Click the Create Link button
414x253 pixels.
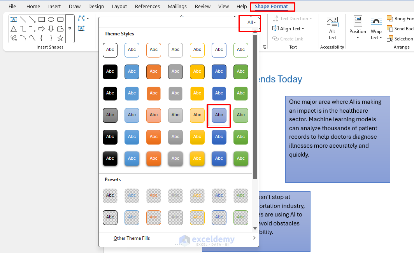pos(288,38)
